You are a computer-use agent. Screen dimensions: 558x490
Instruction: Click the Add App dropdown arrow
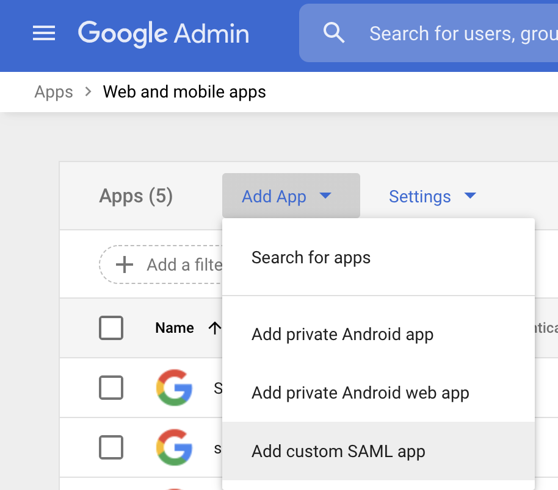coord(325,196)
